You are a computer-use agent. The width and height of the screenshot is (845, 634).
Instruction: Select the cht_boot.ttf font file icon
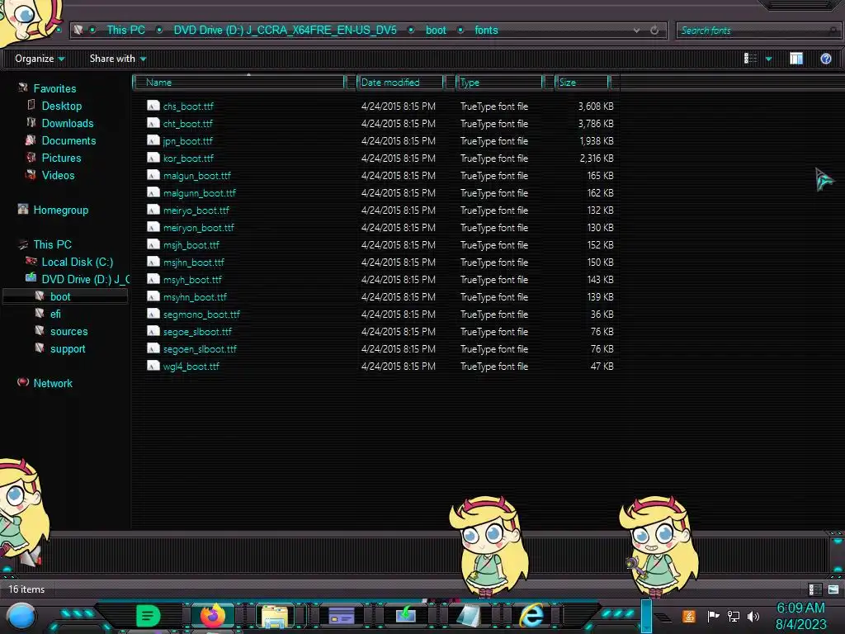pos(153,123)
